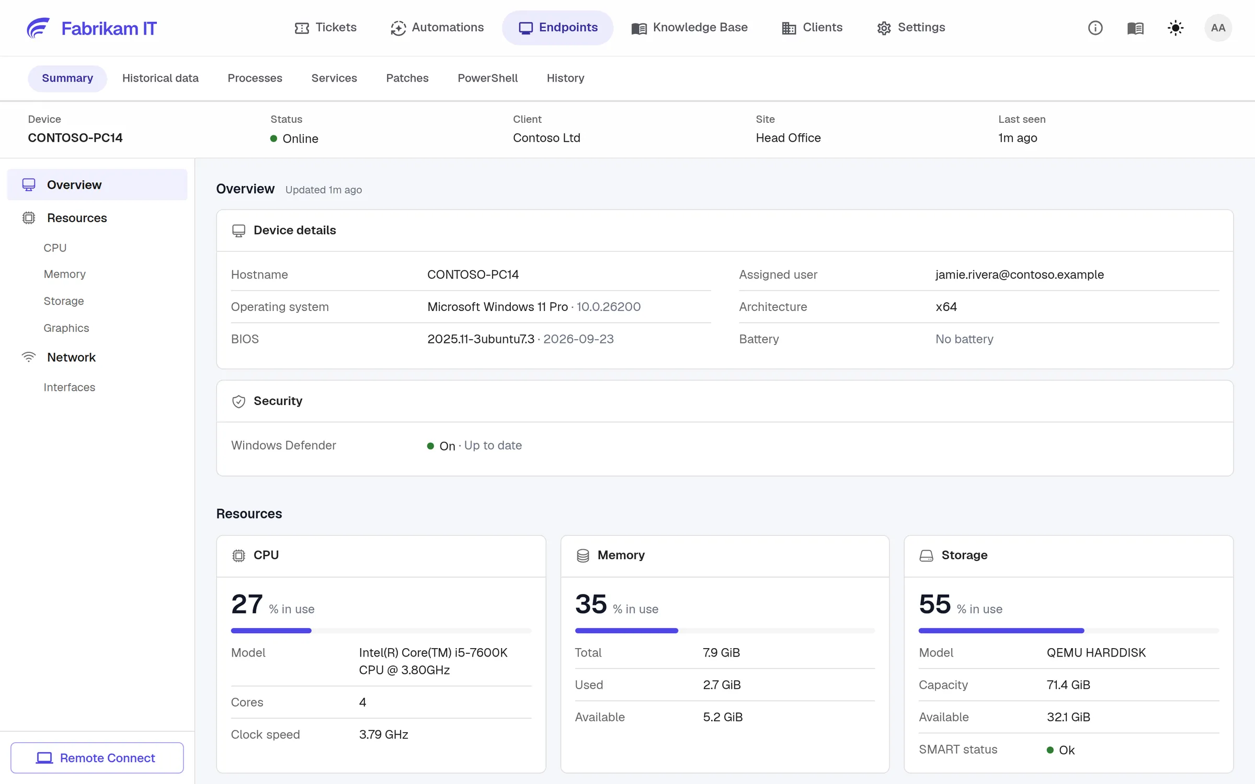The height and width of the screenshot is (784, 1255).
Task: Click the QEMU HARDDISK model value
Action: pos(1096,653)
